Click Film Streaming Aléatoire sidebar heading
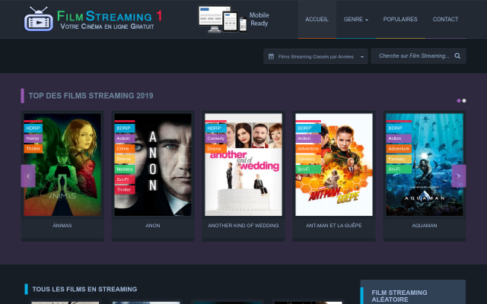 (x=399, y=296)
